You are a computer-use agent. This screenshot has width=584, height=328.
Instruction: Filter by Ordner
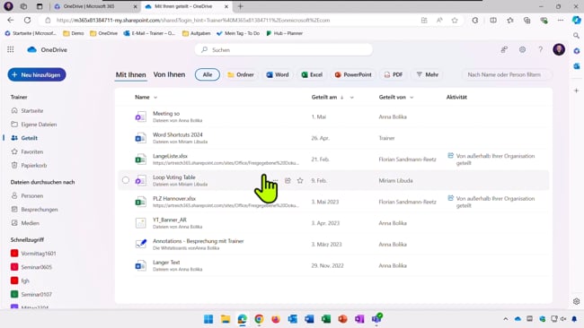coord(241,74)
